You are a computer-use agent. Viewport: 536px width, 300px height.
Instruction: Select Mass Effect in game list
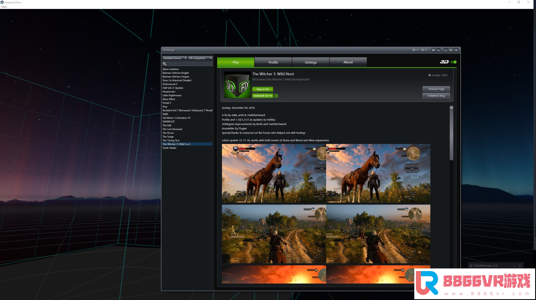coord(187,99)
